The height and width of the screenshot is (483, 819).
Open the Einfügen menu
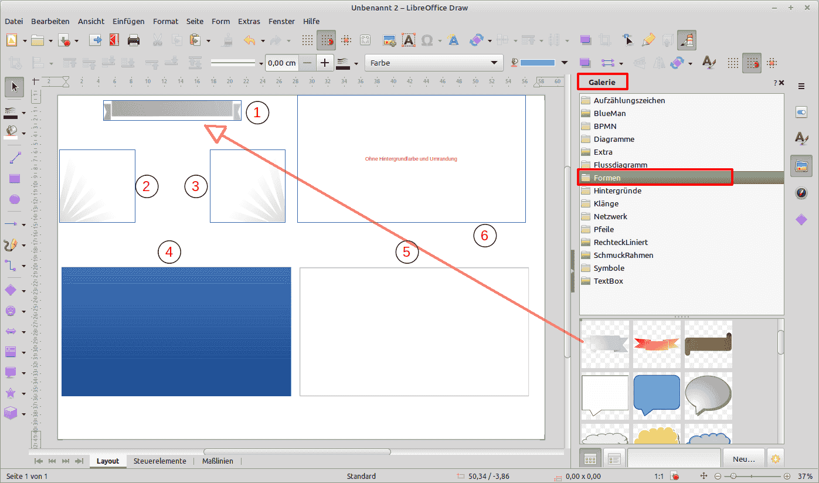point(128,21)
